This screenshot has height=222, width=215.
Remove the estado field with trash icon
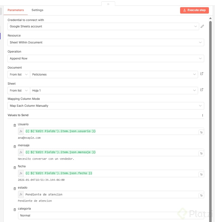pos(15,189)
